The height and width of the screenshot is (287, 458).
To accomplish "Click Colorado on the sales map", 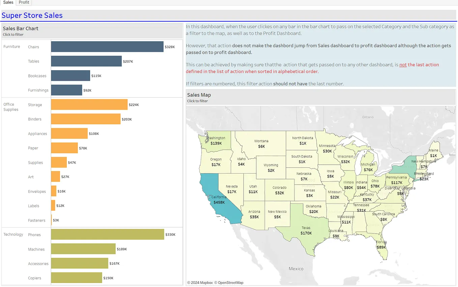I will click(279, 190).
